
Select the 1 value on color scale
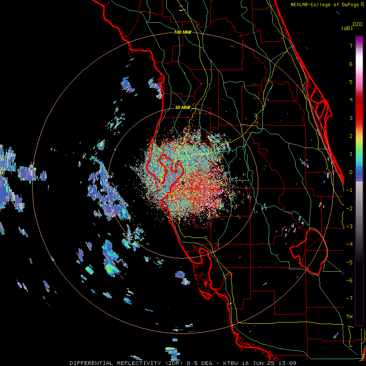[351, 154]
